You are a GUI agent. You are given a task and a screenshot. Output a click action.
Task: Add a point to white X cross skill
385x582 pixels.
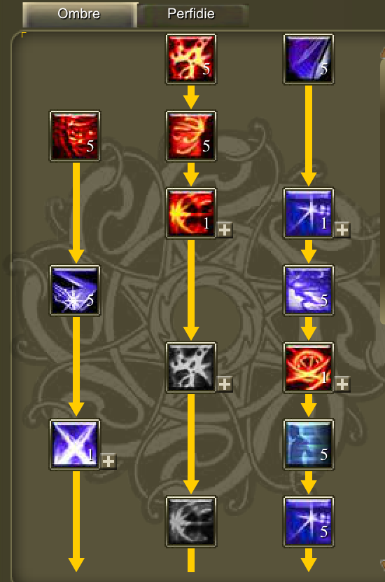click(x=108, y=461)
